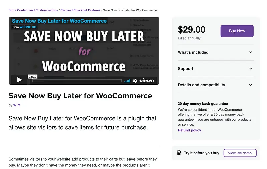Open the Refund policy link

click(189, 130)
